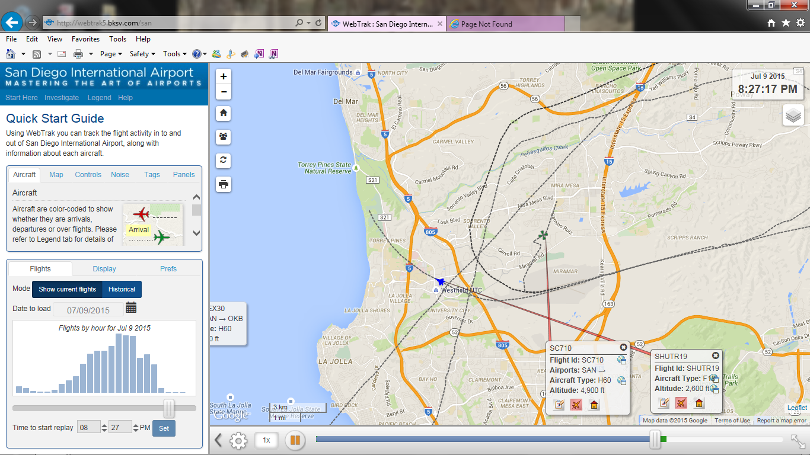Click the group/people map control icon
Screen dimensions: 810x455
[x=224, y=136]
